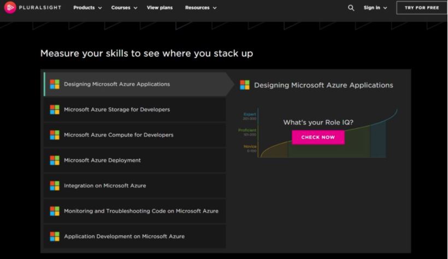
Task: Click Microsoft logo beside Microsoft Azure Deployment
Action: [55, 161]
